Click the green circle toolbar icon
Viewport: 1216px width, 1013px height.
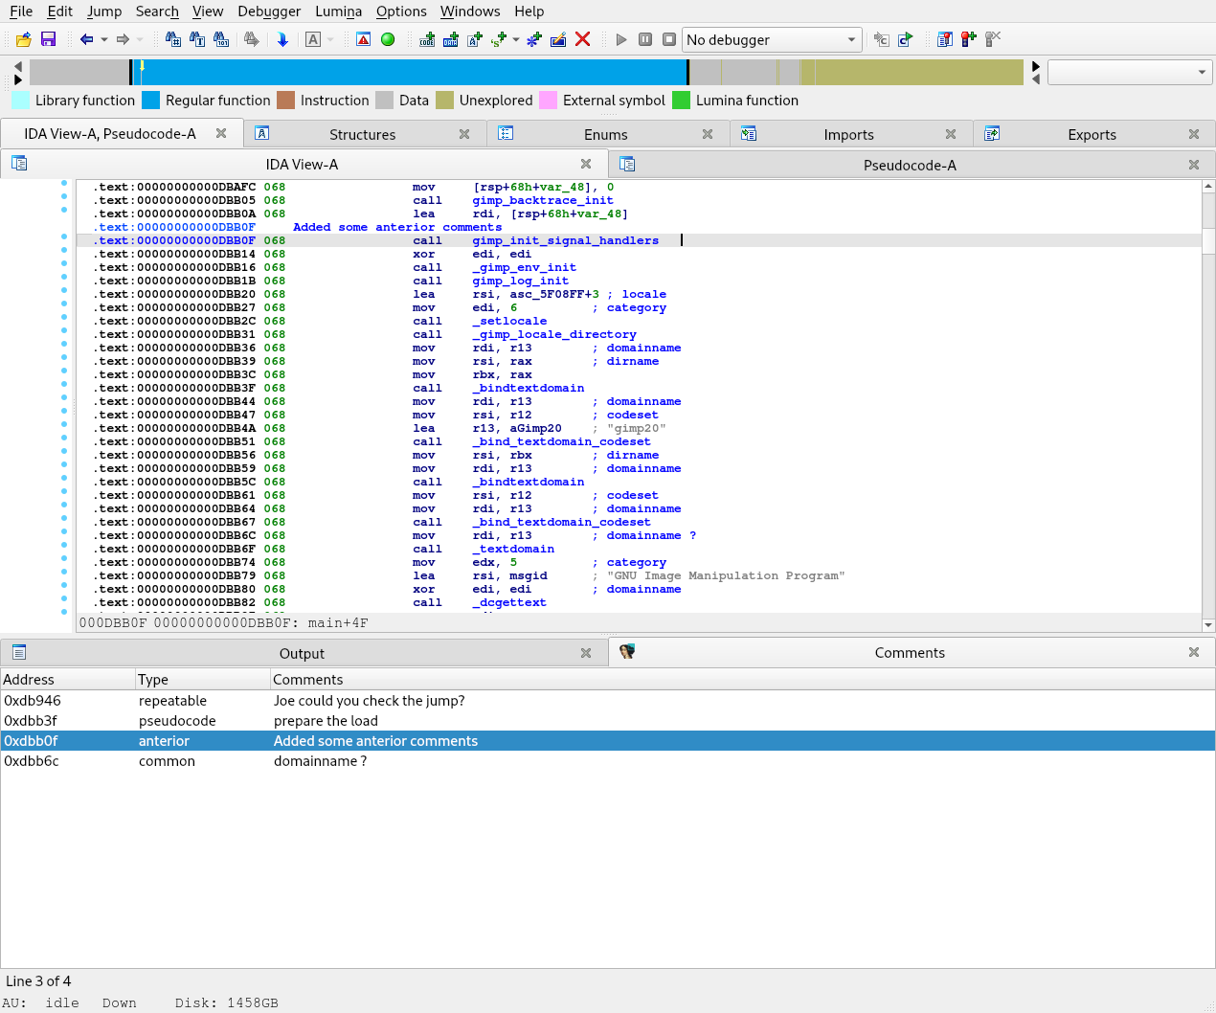click(388, 39)
